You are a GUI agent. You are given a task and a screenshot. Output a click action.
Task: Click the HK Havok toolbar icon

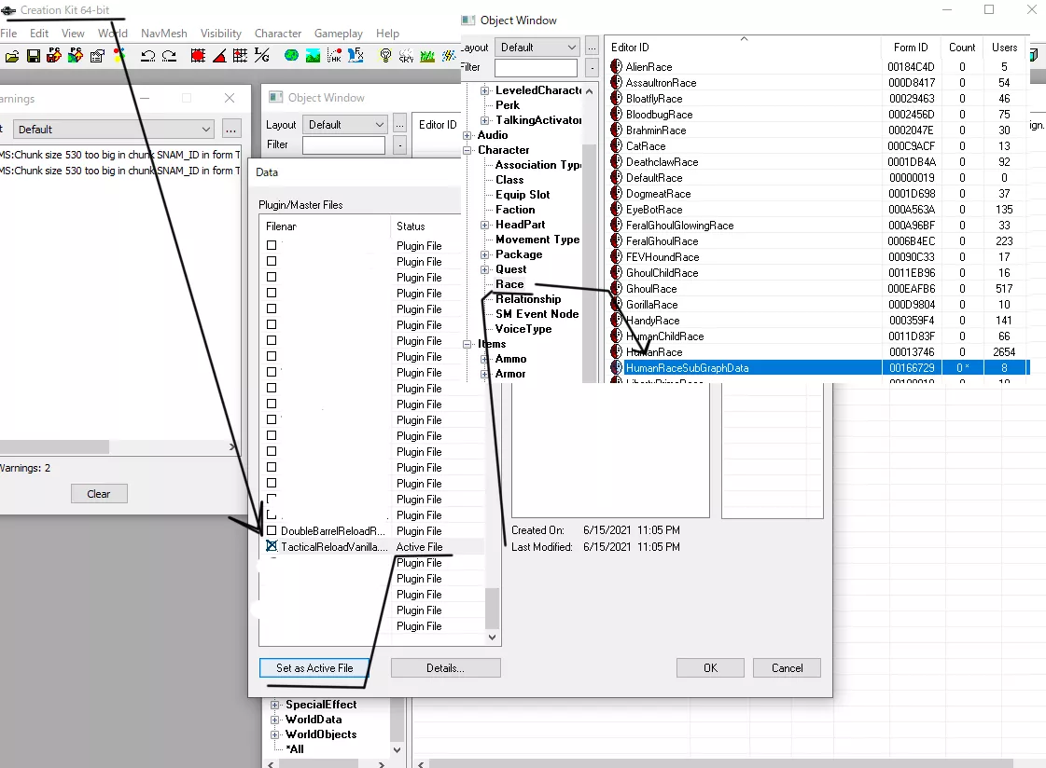(x=334, y=56)
